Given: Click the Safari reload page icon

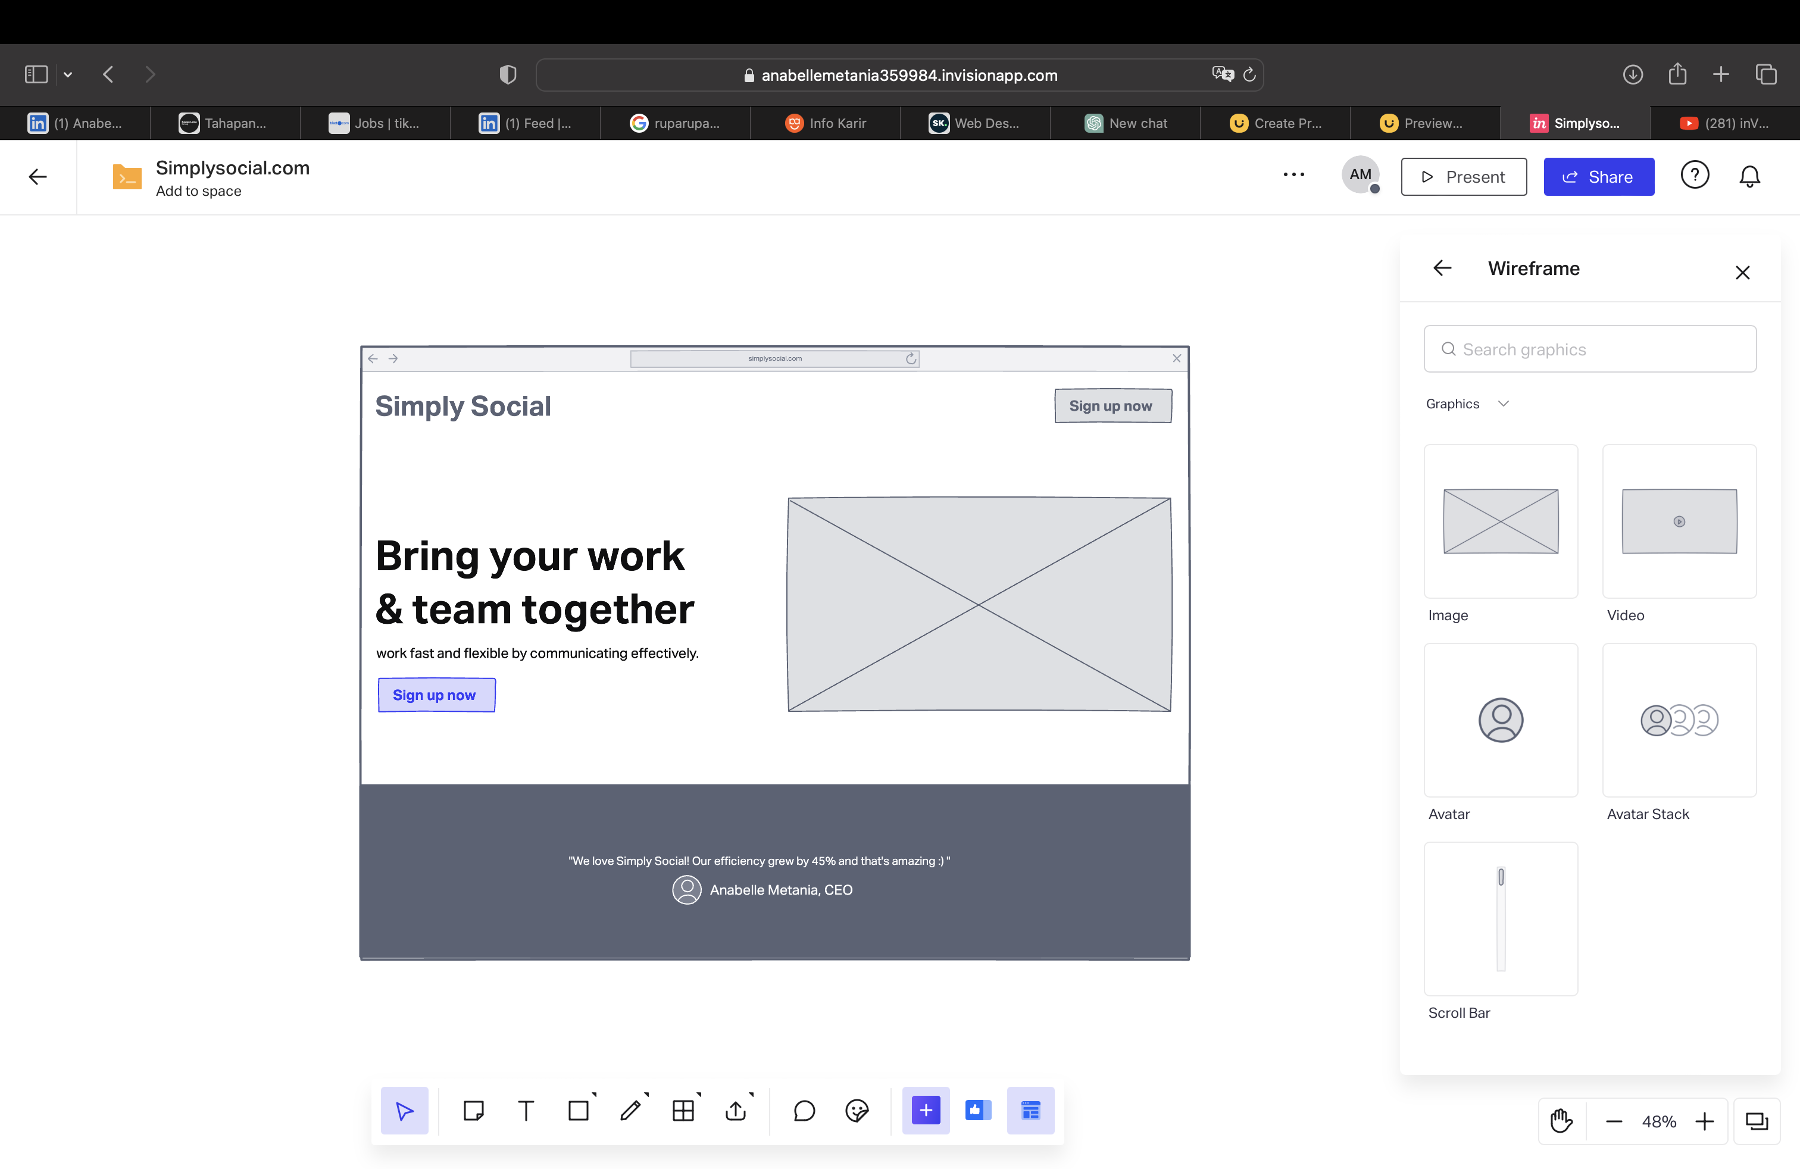Looking at the screenshot, I should pyautogui.click(x=1249, y=74).
